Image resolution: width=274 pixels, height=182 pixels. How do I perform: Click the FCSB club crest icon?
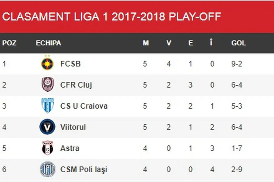[47, 63]
